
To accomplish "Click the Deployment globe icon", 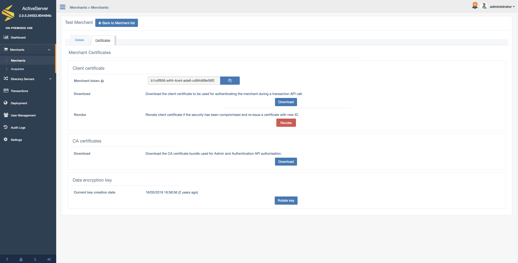I will click(6, 103).
